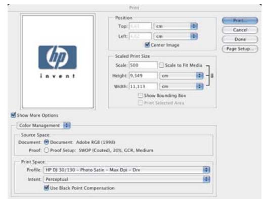
Task: Click the Left position field
Action: (140, 36)
